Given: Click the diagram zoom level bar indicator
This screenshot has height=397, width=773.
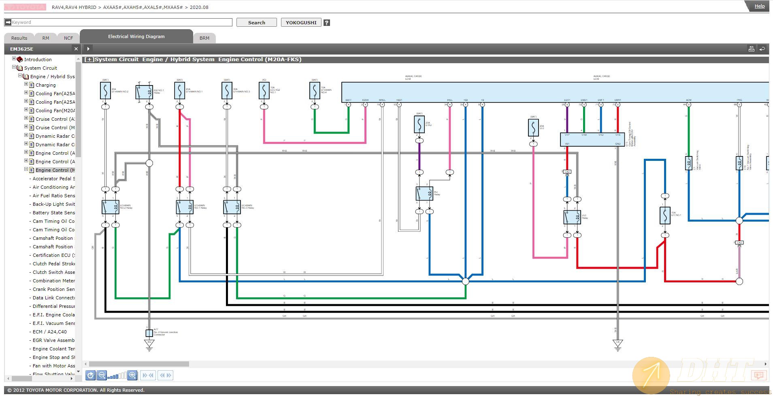Looking at the screenshot, I should 117,376.
